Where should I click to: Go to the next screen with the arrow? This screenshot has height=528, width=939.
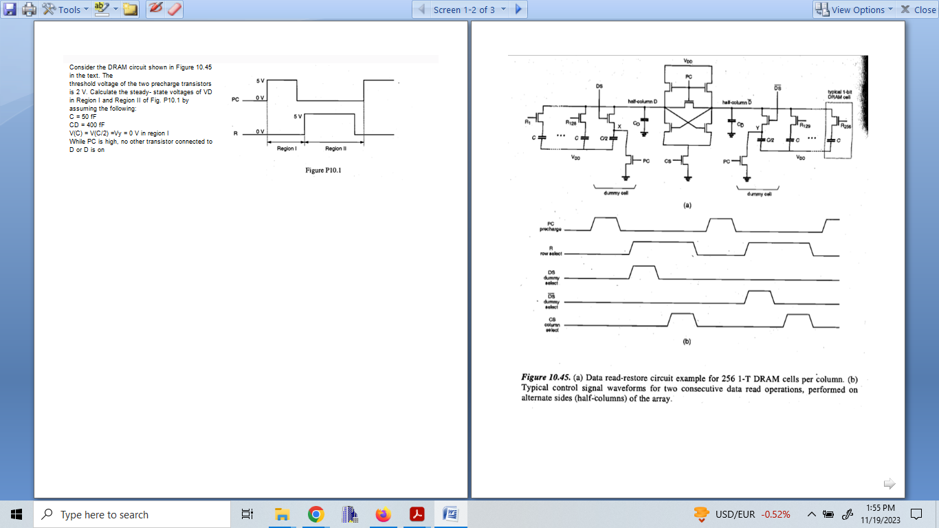pos(519,9)
